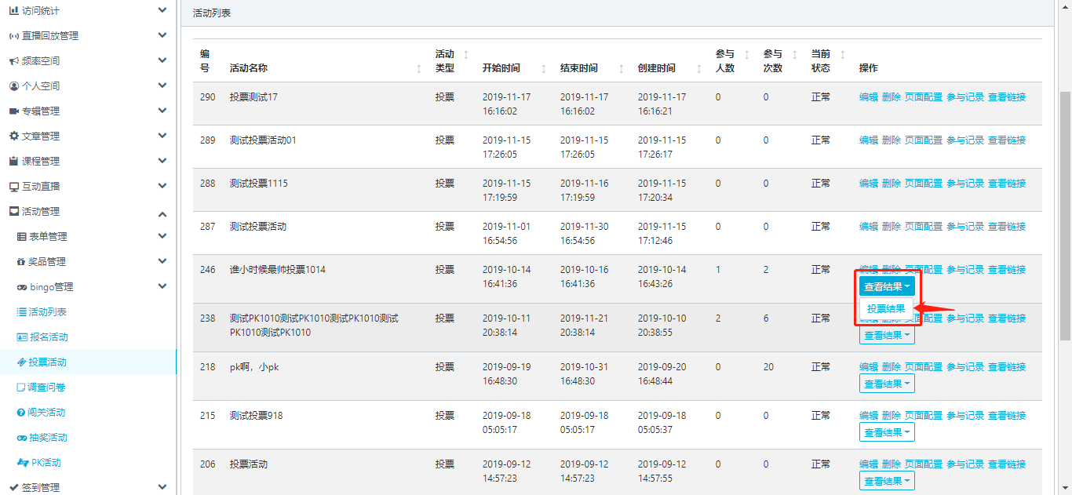Image resolution: width=1072 pixels, height=495 pixels.
Task: Click the 闯关活动 question mark icon
Action: click(x=21, y=413)
